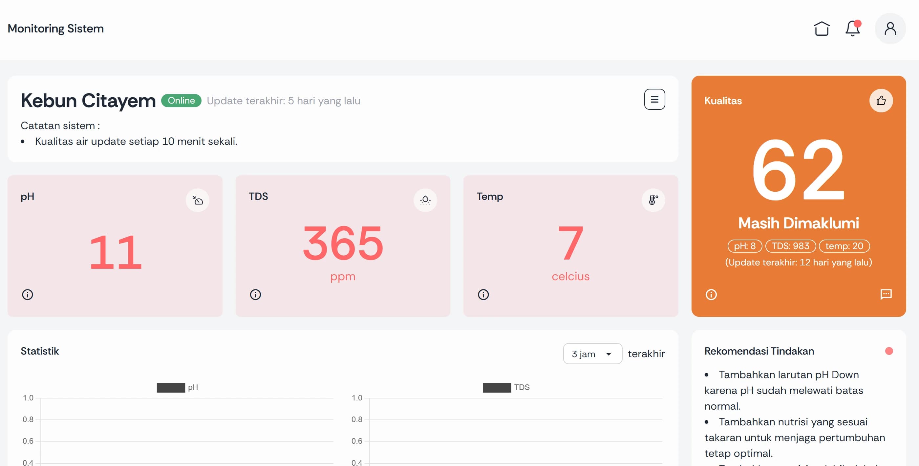Click the ppm unit label
Viewport: 919px width, 466px height.
coord(342,277)
